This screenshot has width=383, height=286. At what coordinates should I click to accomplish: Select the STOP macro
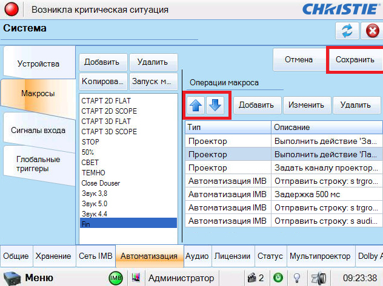[x=128, y=141]
